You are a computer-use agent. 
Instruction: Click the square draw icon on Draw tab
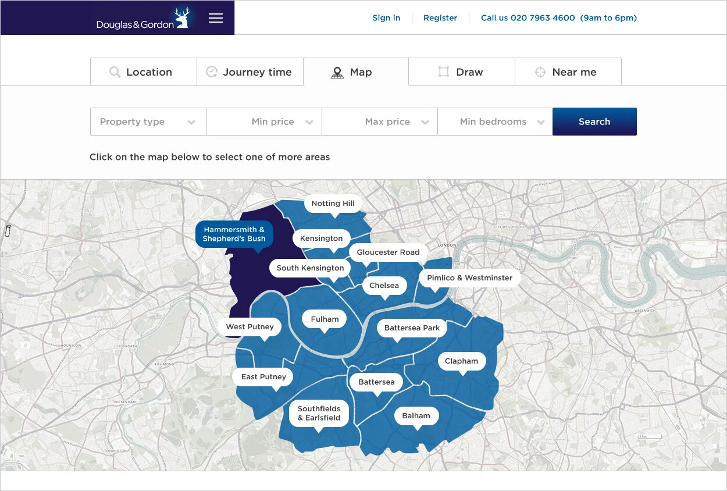click(x=444, y=72)
